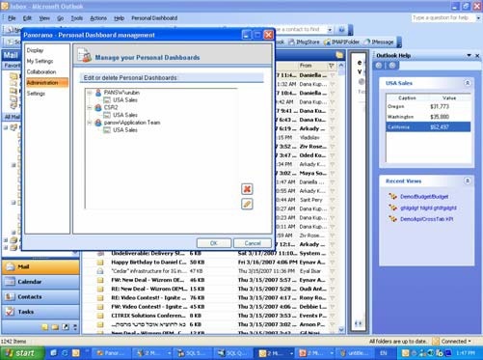The image size is (483, 360).
Task: Click the Cancel button
Action: click(x=253, y=243)
